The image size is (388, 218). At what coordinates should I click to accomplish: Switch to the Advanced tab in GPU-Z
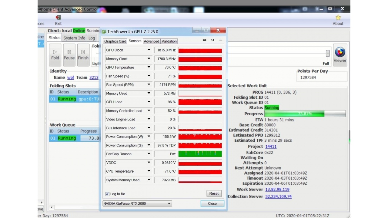tap(152, 41)
